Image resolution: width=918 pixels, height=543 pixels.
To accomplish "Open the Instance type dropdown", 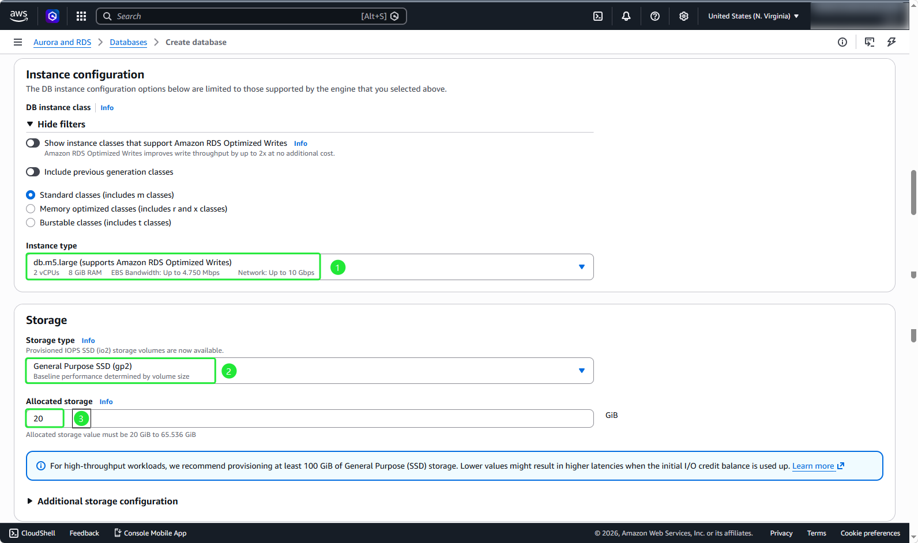I will (x=310, y=267).
